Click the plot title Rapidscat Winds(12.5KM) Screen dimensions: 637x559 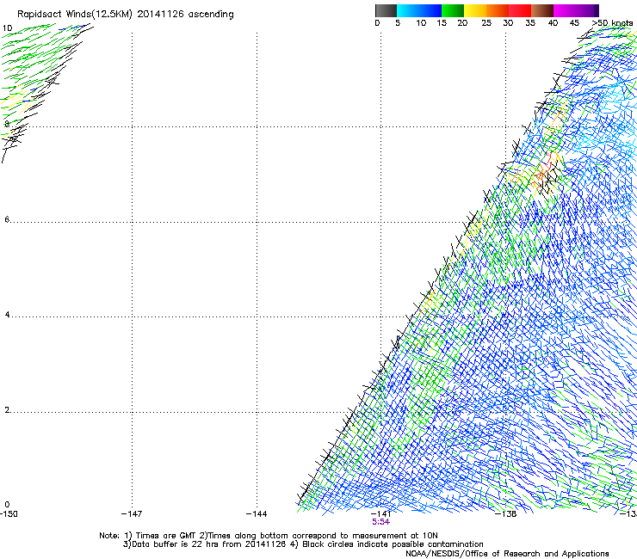click(x=75, y=15)
